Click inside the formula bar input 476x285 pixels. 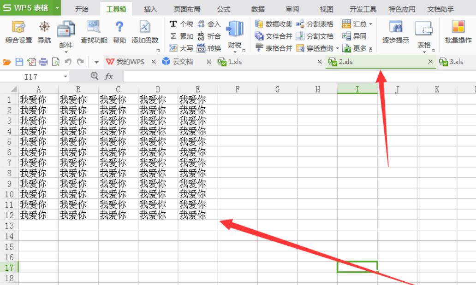(x=300, y=76)
